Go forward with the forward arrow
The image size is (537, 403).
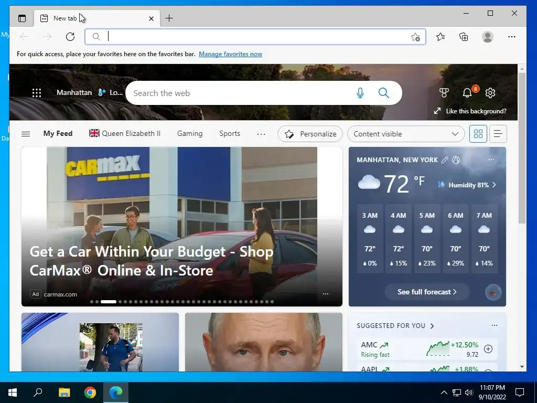(x=47, y=37)
